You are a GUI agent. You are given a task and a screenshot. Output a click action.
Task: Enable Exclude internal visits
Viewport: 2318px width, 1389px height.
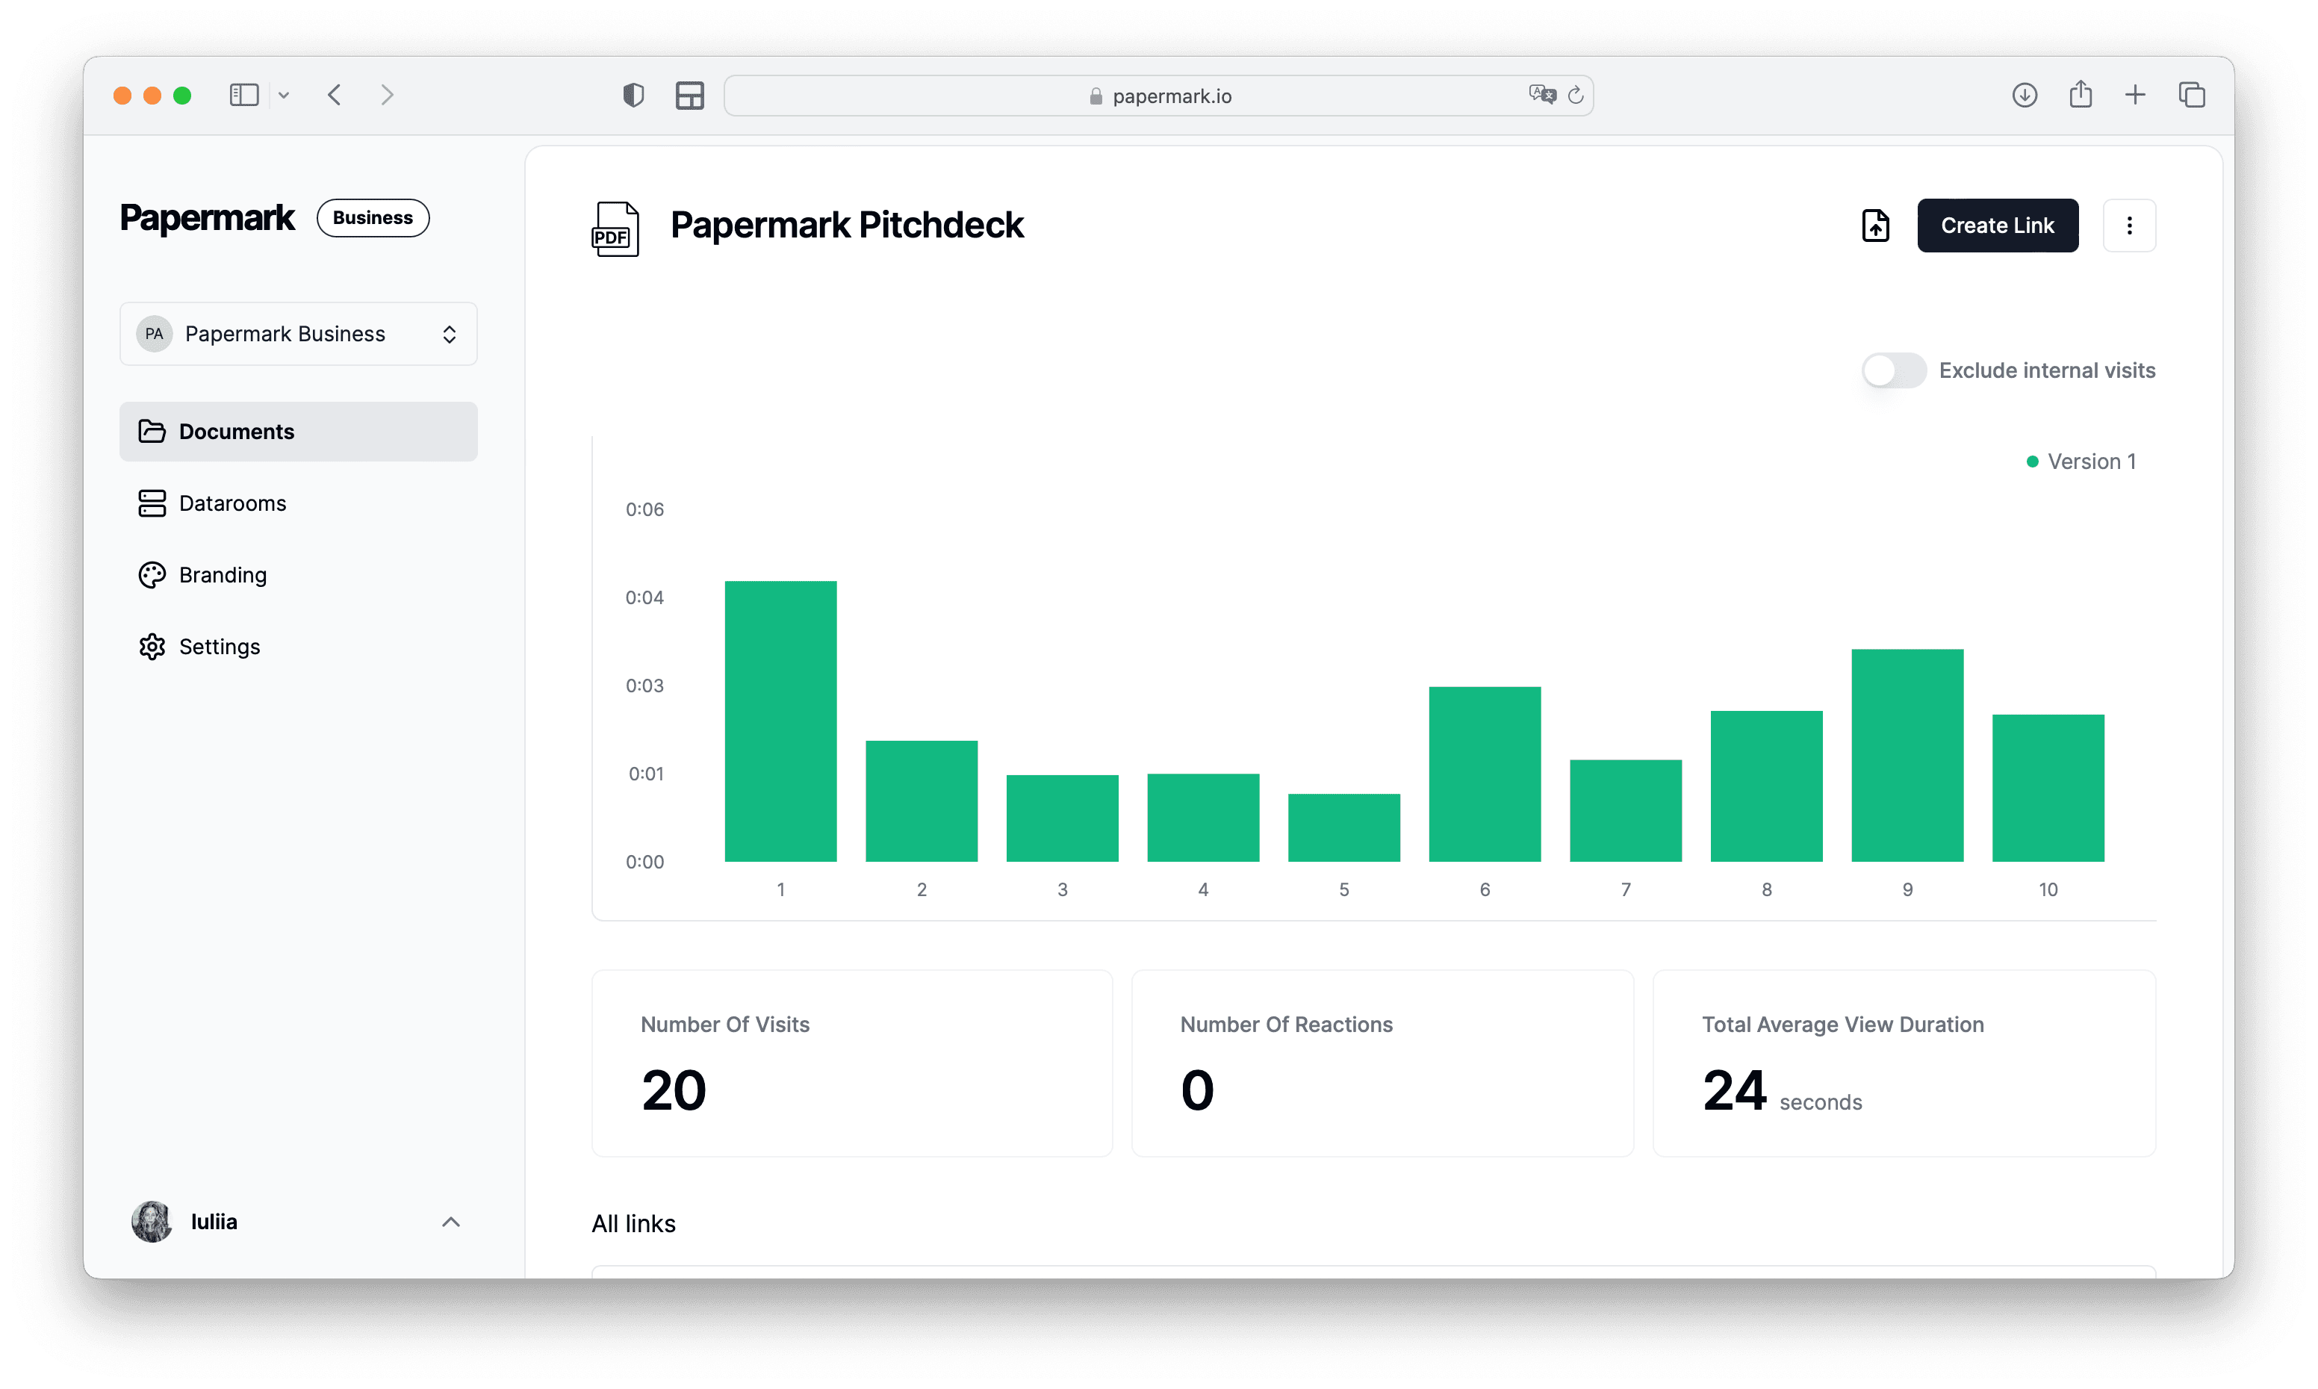(1892, 370)
